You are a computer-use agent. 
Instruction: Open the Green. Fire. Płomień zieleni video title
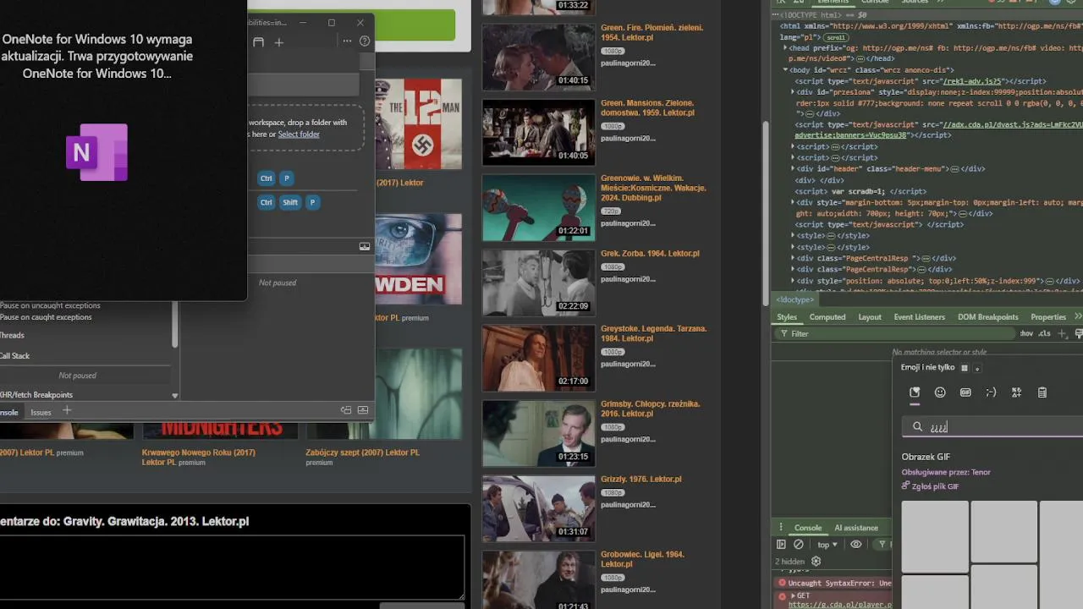click(x=651, y=32)
